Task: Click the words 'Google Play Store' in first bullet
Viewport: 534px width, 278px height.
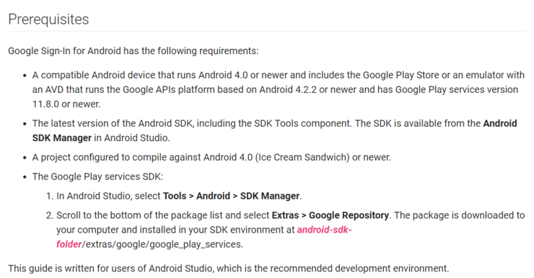Action: pyautogui.click(x=400, y=75)
